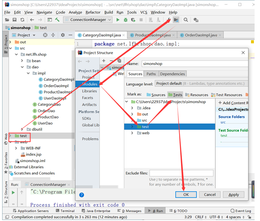Image resolution: width=260 pixels, height=221 pixels.
Task: Click the Back navigation arrow in toolbar
Action: (x=32, y=20)
